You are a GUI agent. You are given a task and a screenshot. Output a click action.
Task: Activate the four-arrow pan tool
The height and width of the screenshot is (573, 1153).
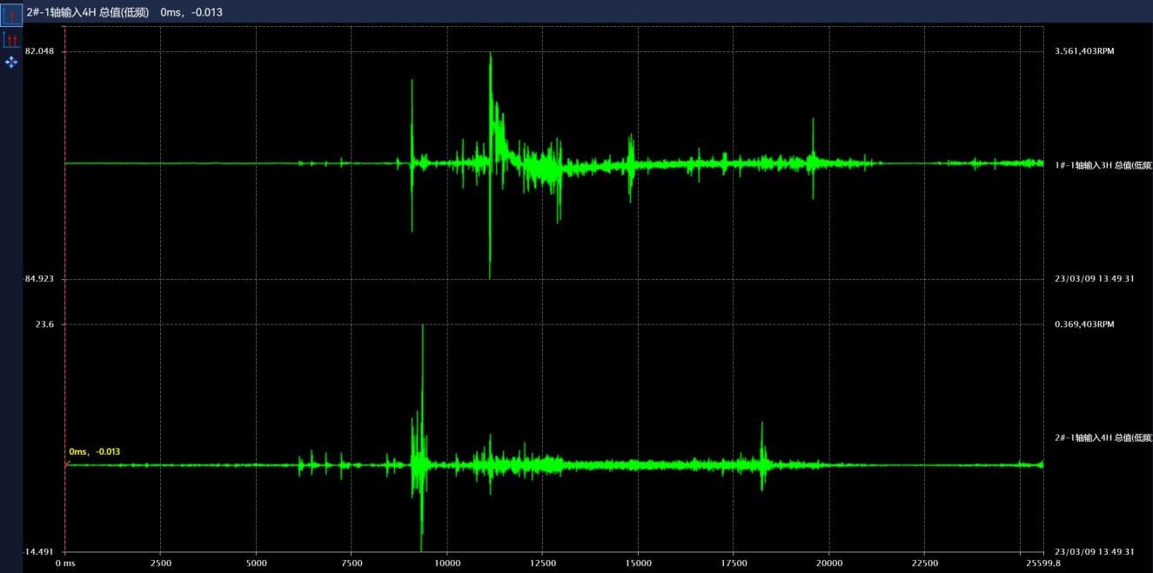point(11,62)
